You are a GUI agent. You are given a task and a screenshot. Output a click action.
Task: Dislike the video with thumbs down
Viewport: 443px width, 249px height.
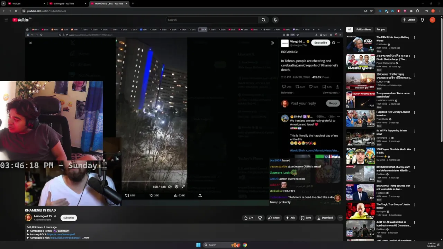point(260,218)
